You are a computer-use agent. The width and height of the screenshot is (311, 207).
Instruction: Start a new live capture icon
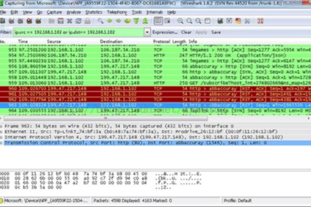(20, 21)
